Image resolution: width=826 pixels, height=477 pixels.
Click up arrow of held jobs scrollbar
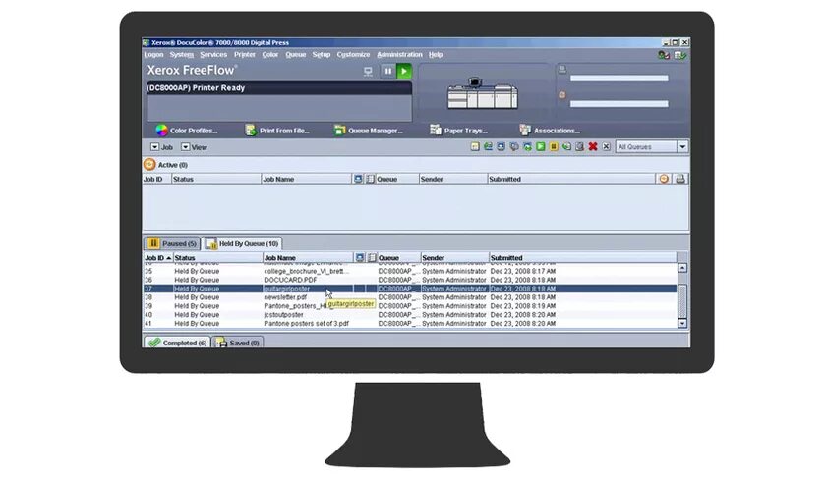682,268
